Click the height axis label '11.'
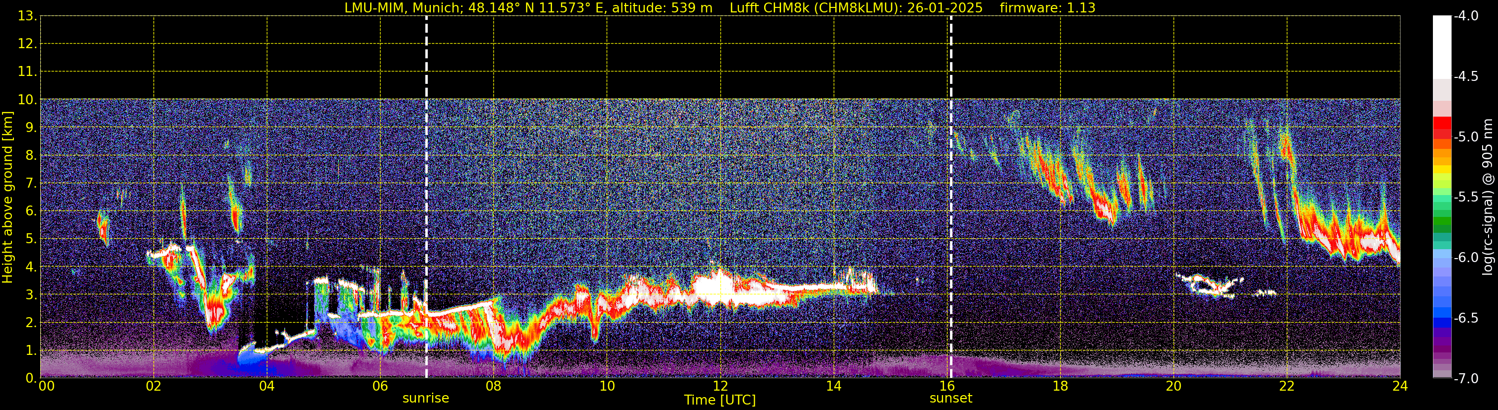 point(27,72)
